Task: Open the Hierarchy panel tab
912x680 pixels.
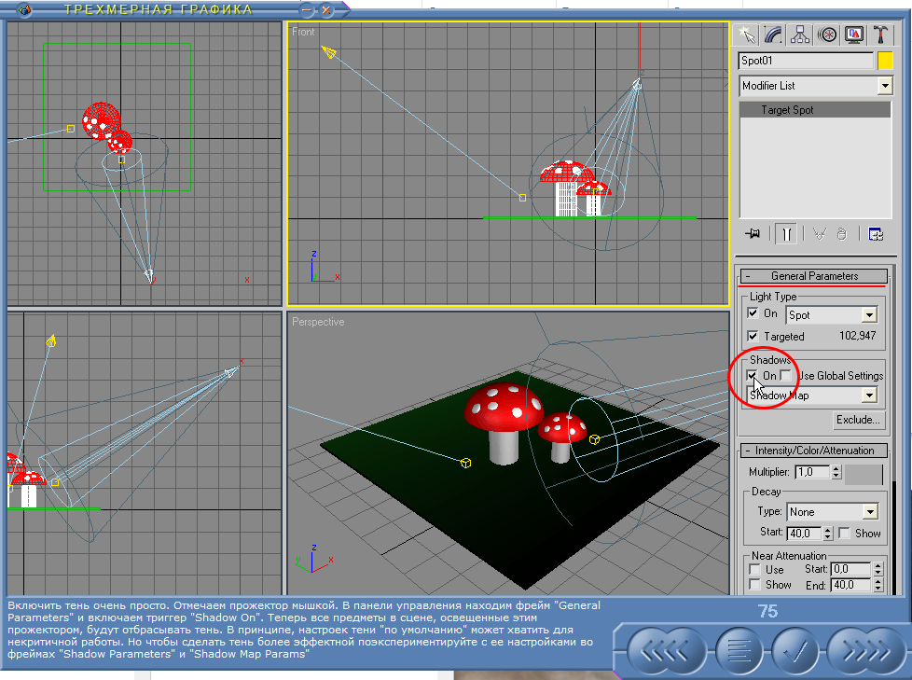Action: (x=800, y=35)
